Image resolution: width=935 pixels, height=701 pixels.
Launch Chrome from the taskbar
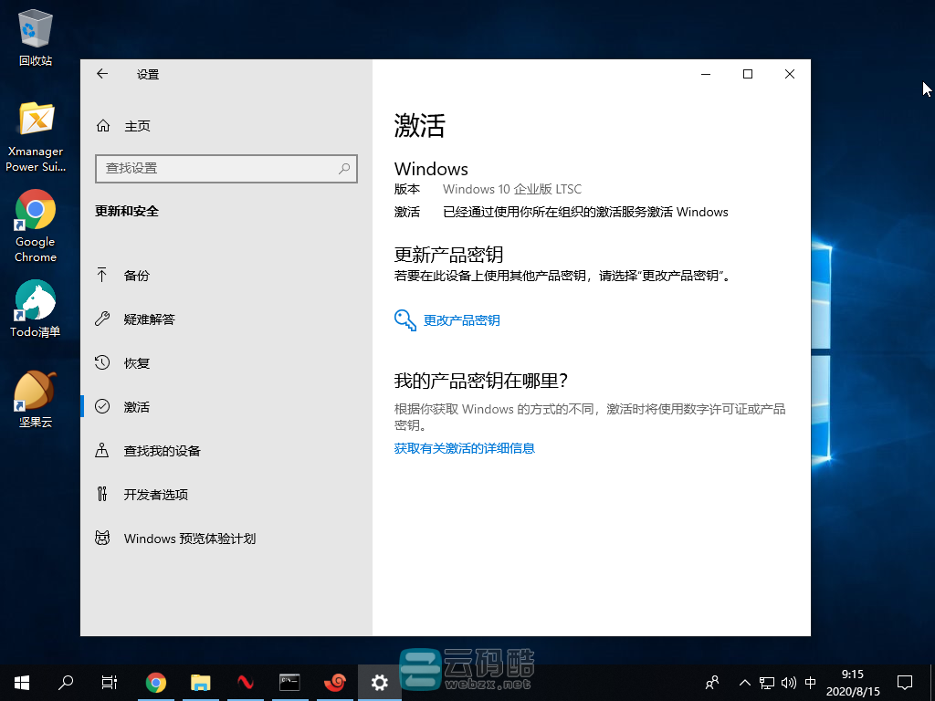click(156, 682)
